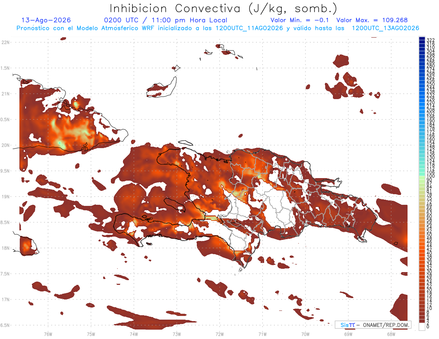Click the 18N latitude axis label
This screenshot has height=339, width=439.
5,248
